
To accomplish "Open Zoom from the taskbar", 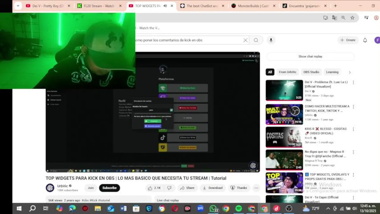I will click(200, 209).
